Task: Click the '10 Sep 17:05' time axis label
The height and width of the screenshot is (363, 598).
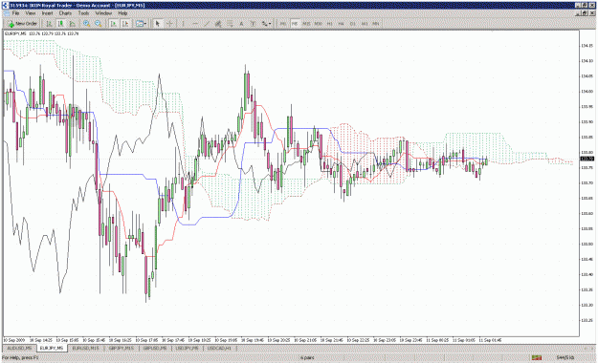Action: click(146, 340)
